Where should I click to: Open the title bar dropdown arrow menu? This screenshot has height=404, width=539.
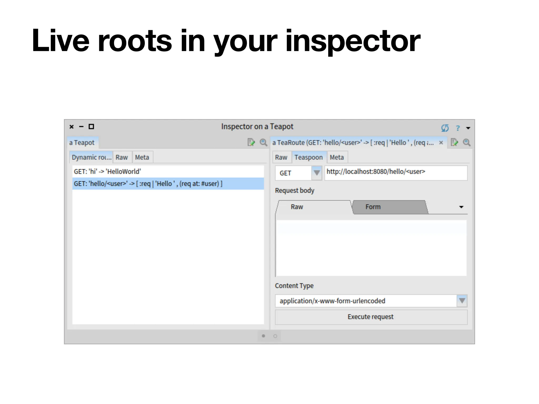tap(468, 128)
